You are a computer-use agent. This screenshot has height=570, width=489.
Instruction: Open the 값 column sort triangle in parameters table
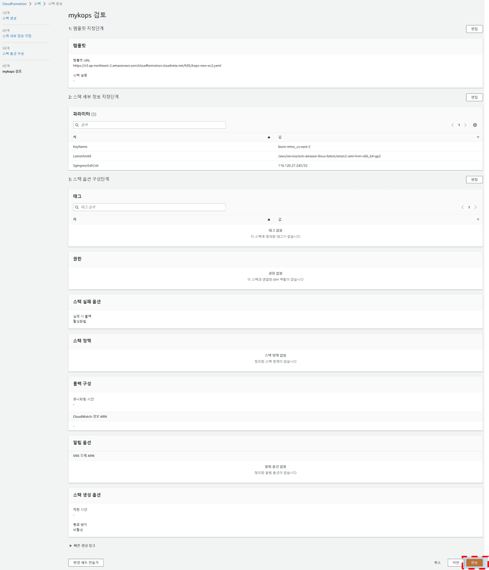coord(477,136)
